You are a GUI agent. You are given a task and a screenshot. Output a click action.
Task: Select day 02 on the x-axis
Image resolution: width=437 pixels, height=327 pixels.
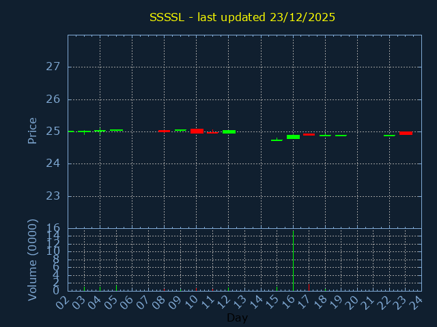(62, 301)
